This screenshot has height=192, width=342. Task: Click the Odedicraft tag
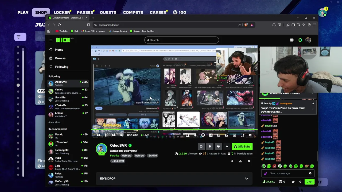(x=118, y=161)
